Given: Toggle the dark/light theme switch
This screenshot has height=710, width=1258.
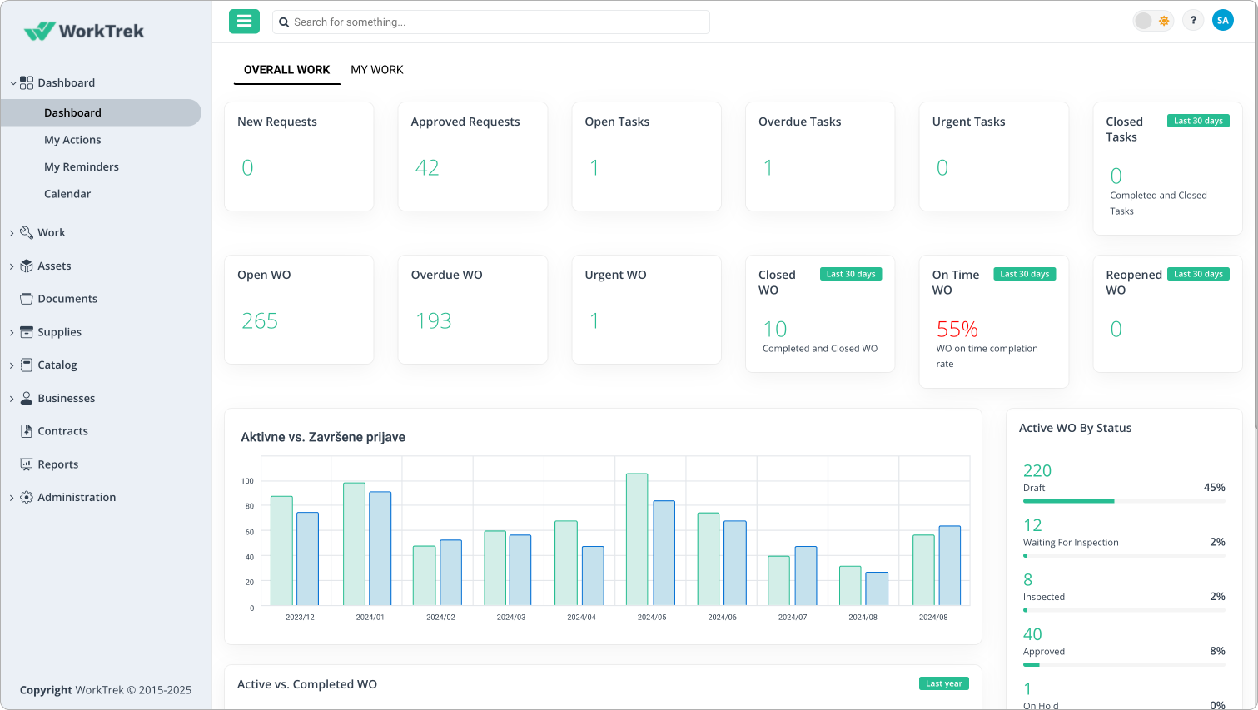Looking at the screenshot, I should click(1153, 21).
